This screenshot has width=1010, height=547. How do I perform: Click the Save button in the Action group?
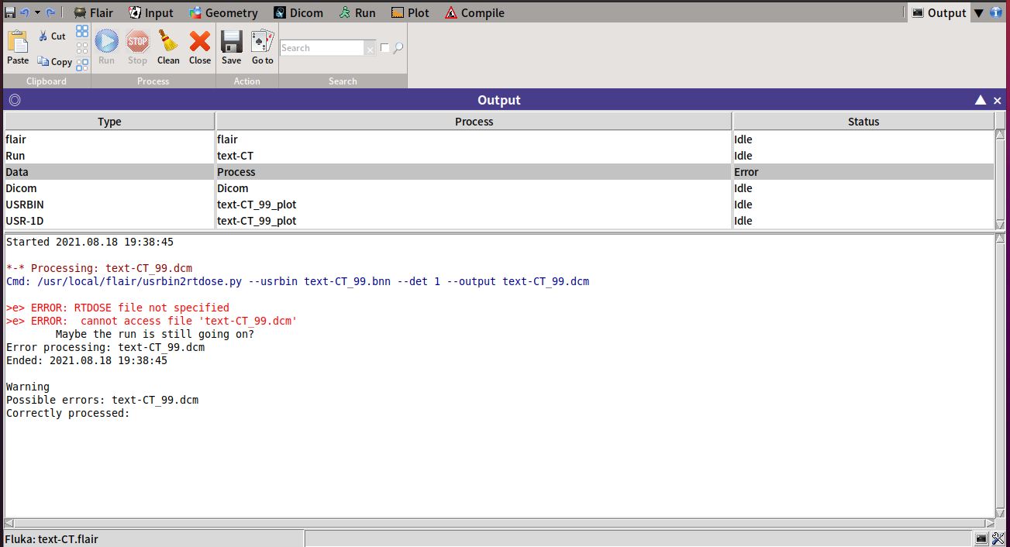(x=231, y=46)
